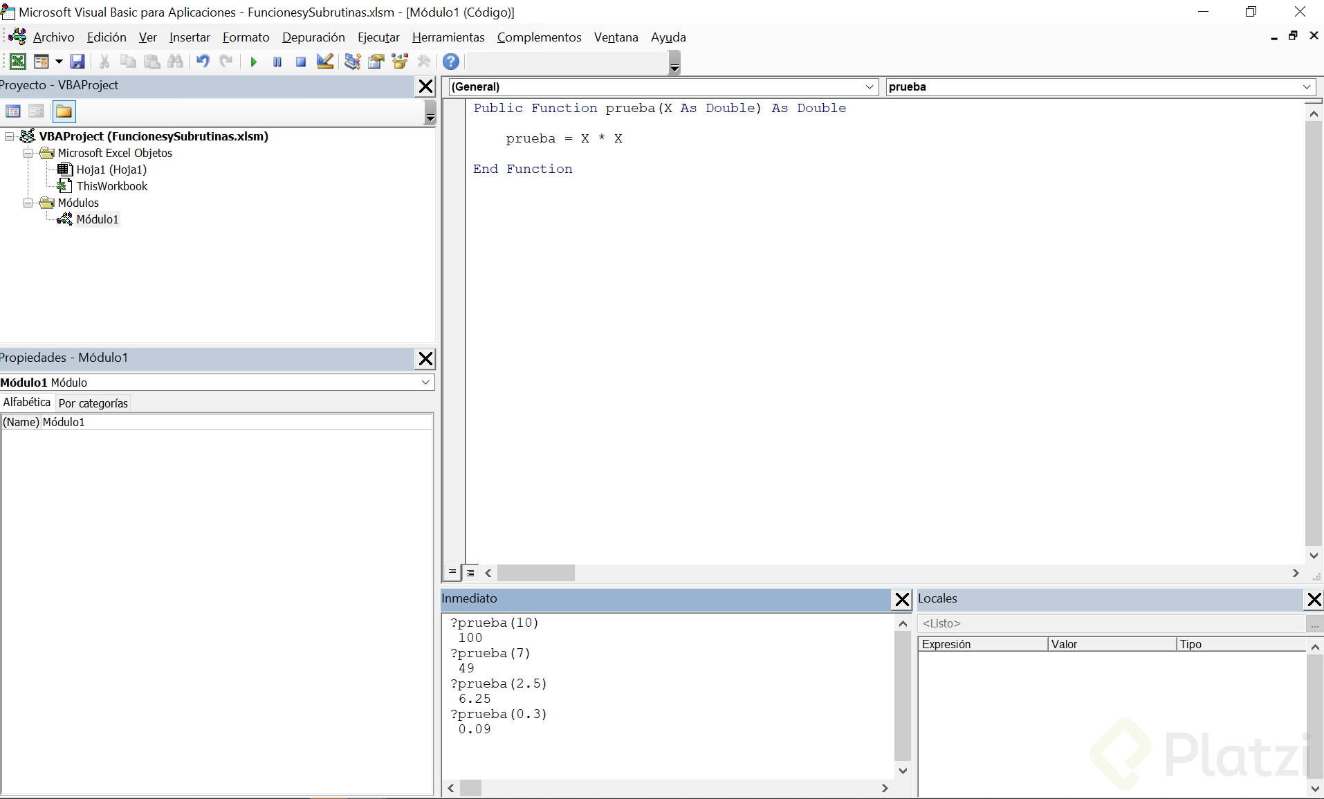Place cursor on the prueba = X * X line
This screenshot has height=799, width=1324.
point(564,138)
